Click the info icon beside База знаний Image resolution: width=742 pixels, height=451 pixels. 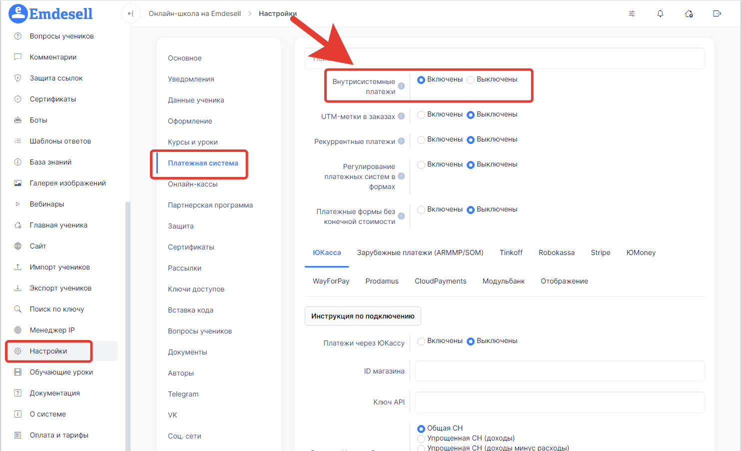click(x=18, y=162)
